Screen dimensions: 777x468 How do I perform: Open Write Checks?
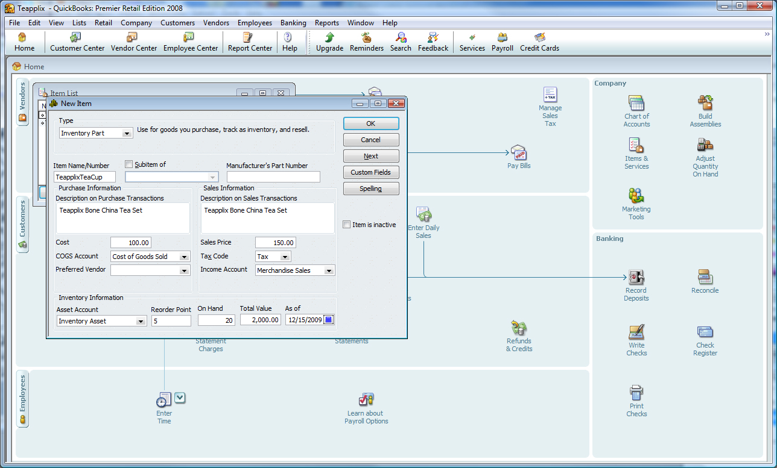[x=636, y=340]
